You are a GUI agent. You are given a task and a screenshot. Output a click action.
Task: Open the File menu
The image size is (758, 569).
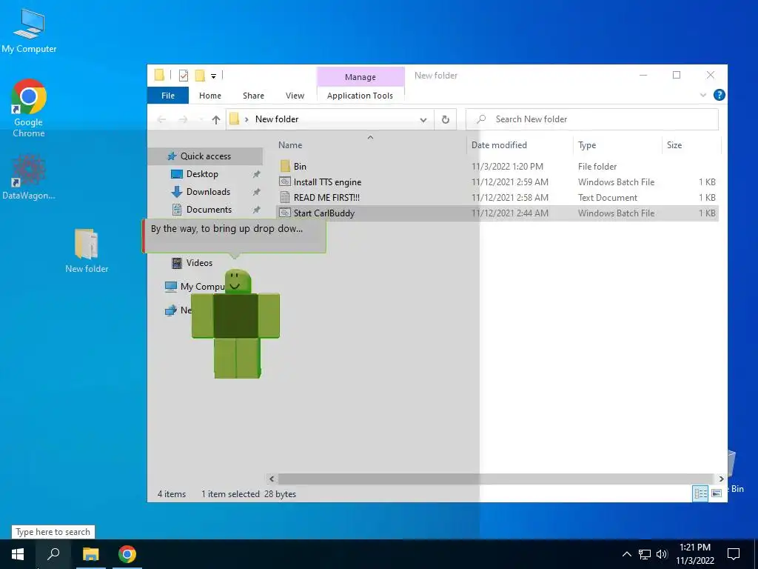tap(168, 96)
